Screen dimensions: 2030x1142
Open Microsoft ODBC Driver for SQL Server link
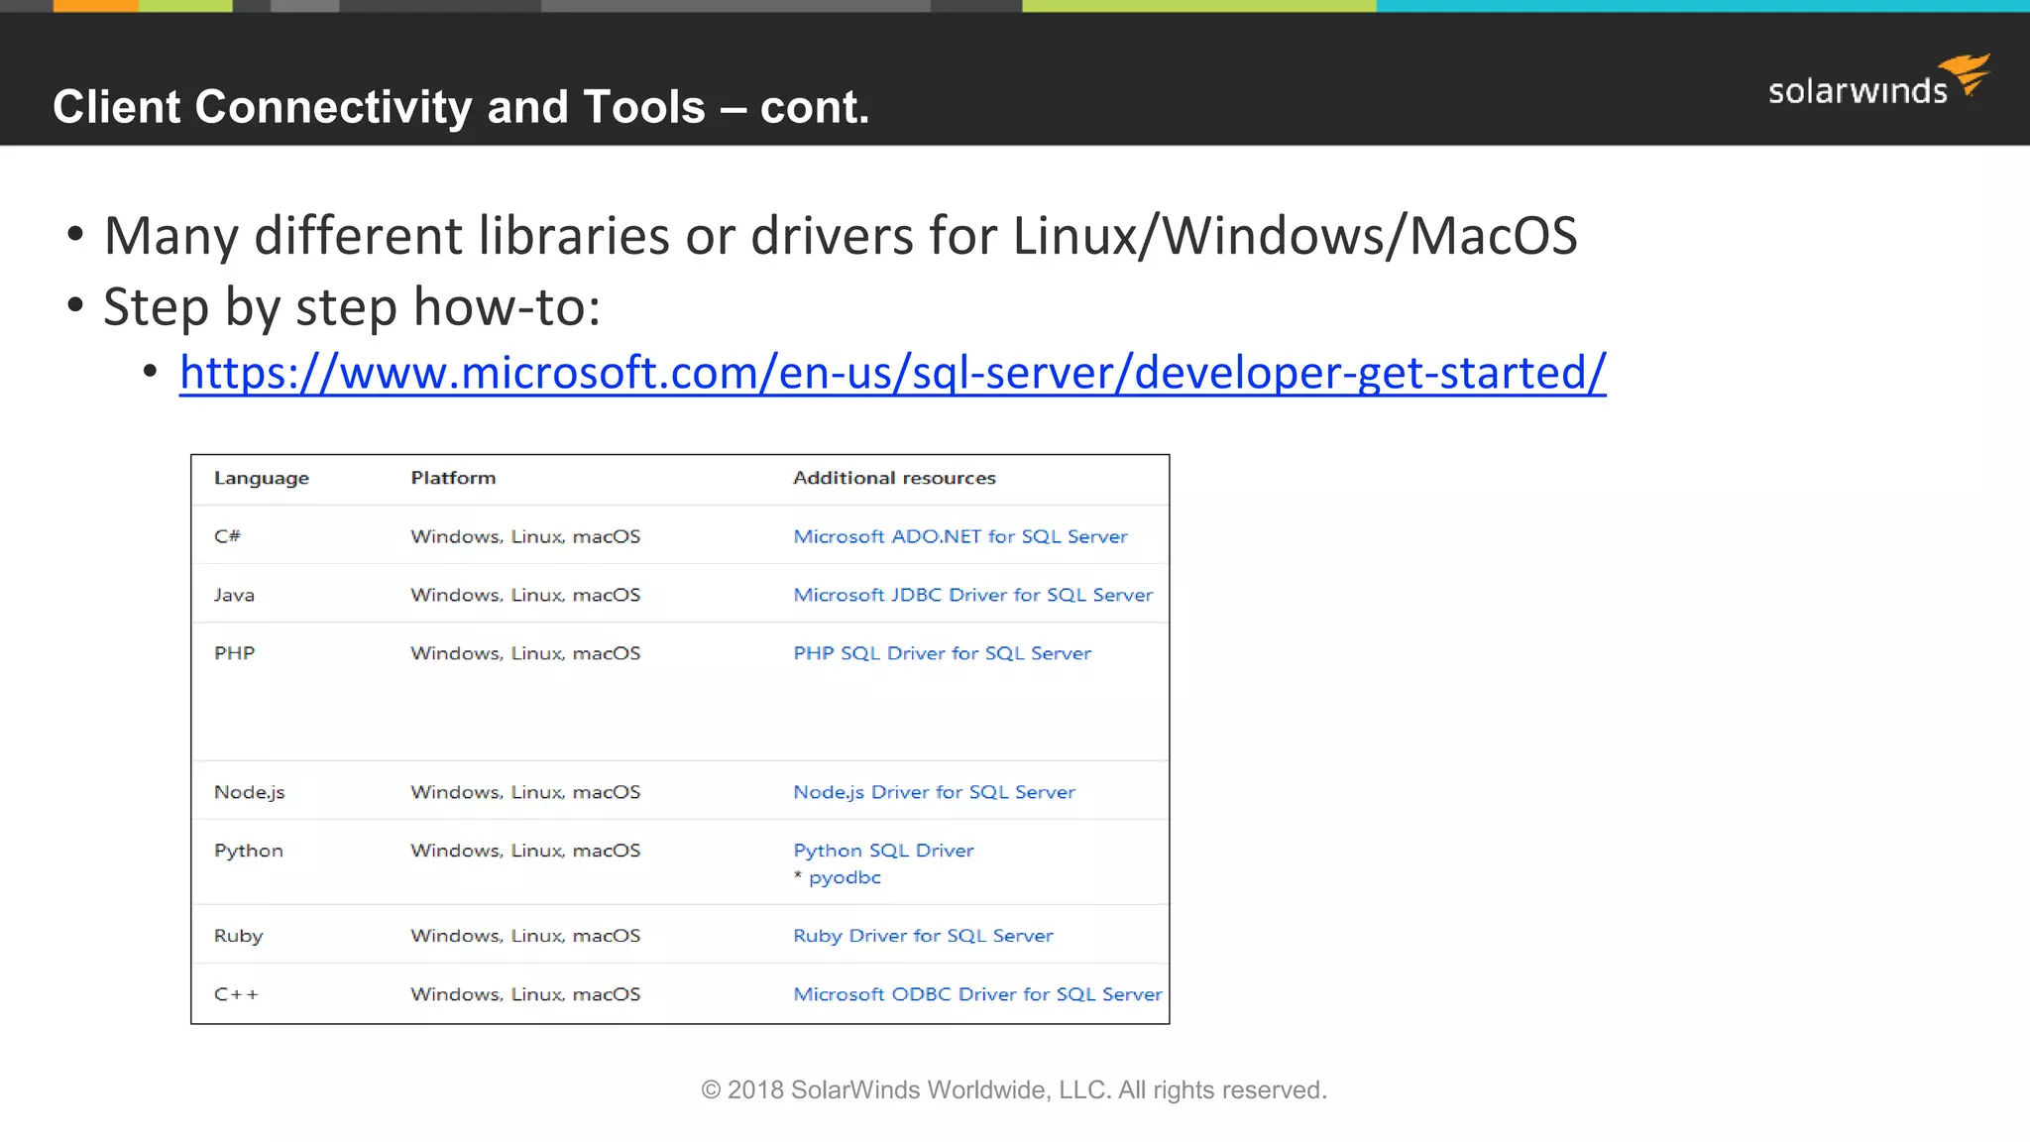pyautogui.click(x=977, y=994)
